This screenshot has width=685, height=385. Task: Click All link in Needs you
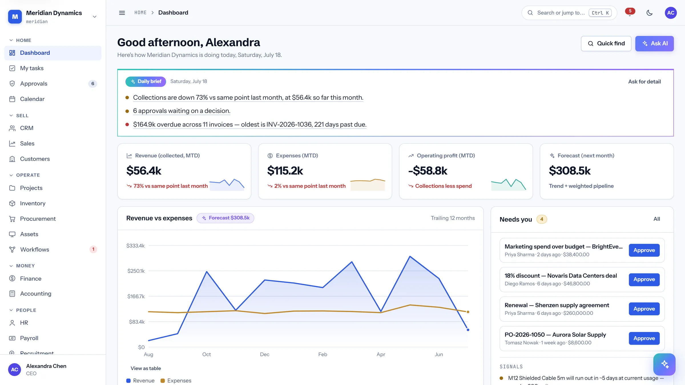pos(657,219)
